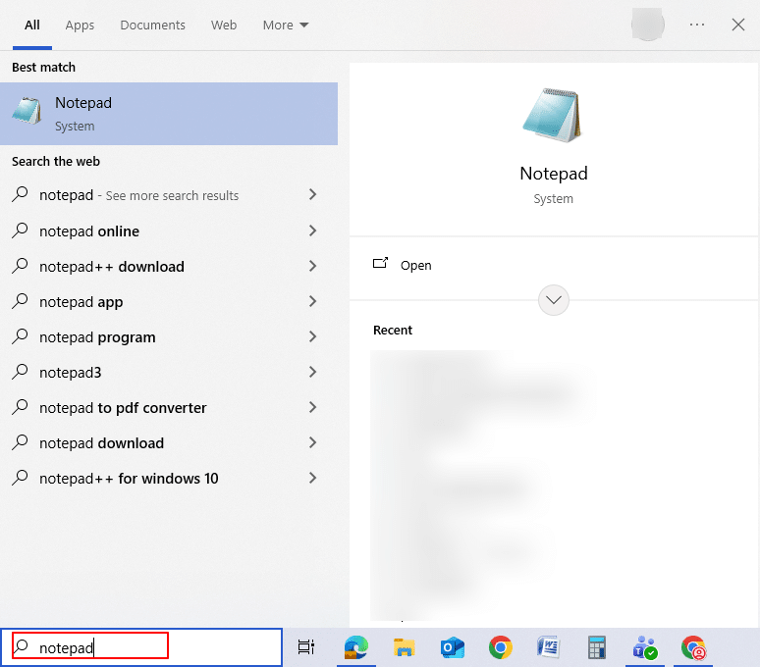
Task: Select the Web search tab
Action: (224, 25)
